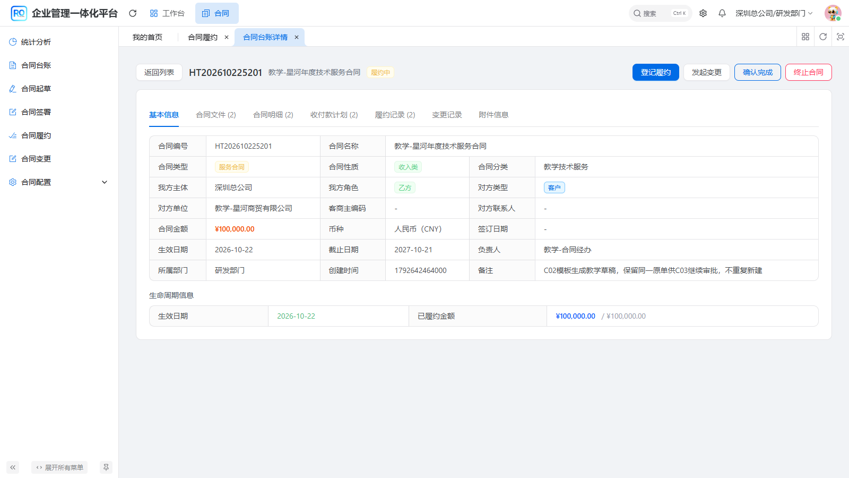Screen dimensions: 849x478
Task: Toggle fullscreen content icon
Action: pos(841,37)
